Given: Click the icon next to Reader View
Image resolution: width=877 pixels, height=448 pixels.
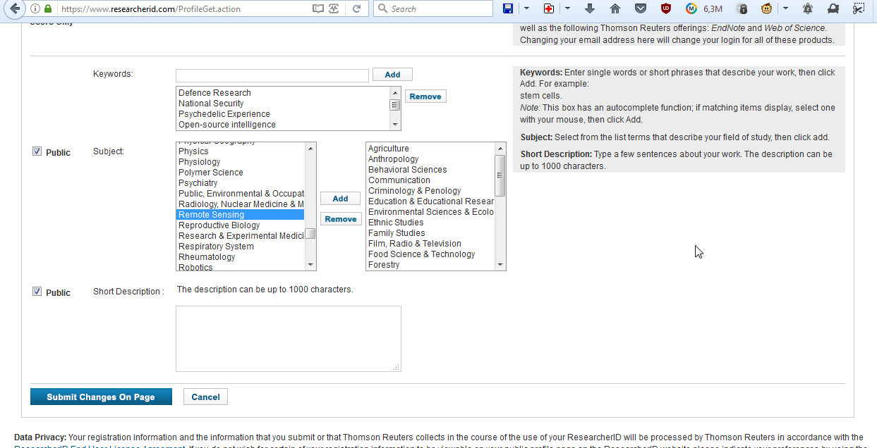Looking at the screenshot, I should (x=334, y=9).
